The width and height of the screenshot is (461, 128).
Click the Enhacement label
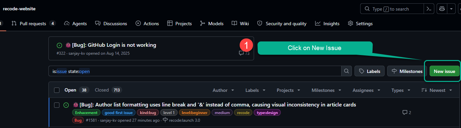(86, 113)
